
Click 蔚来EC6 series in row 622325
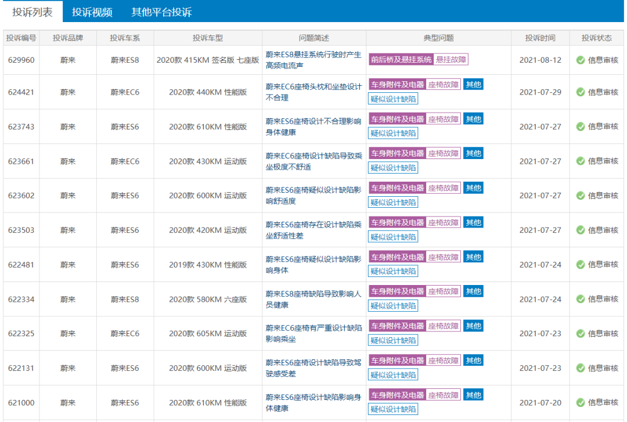point(125,334)
